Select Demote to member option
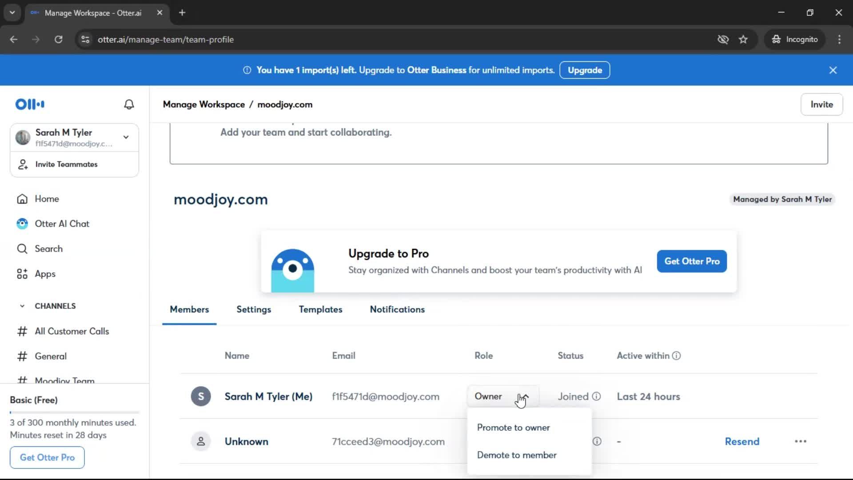Screen dimensions: 853x480 (517, 455)
